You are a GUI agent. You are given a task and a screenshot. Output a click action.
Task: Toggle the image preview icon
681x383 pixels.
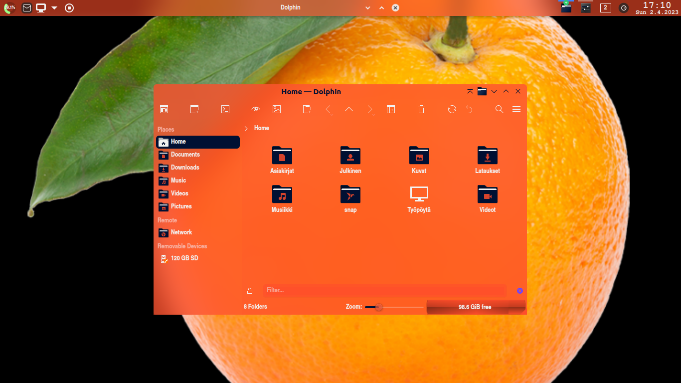pos(277,109)
